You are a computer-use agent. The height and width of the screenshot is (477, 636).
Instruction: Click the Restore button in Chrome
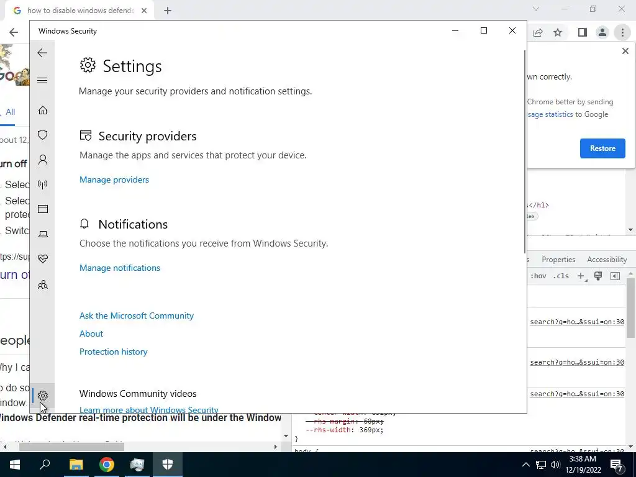coord(602,148)
